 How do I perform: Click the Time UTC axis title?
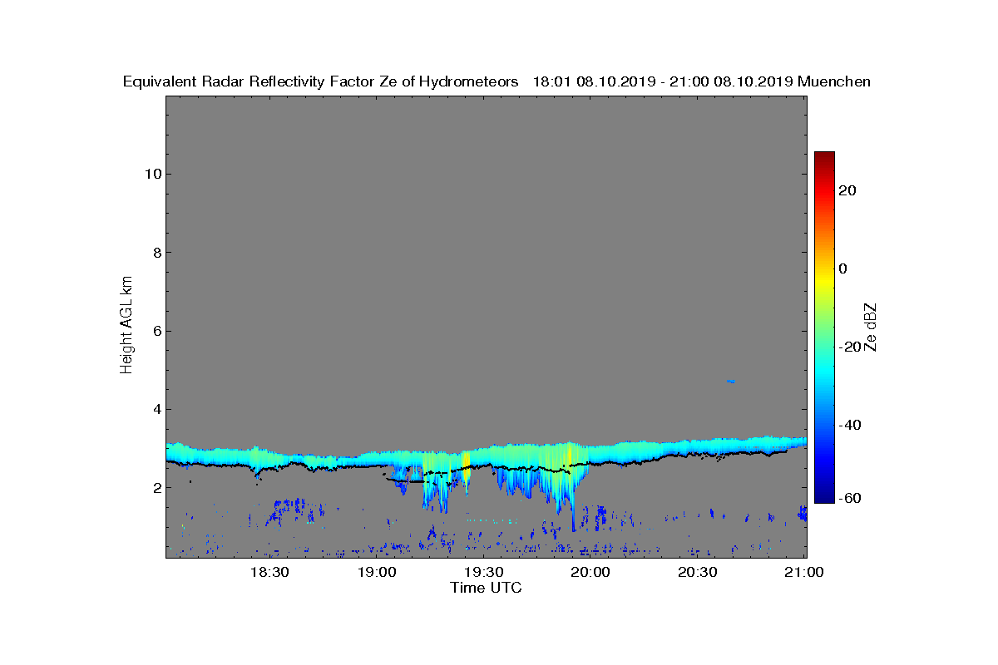pos(487,588)
